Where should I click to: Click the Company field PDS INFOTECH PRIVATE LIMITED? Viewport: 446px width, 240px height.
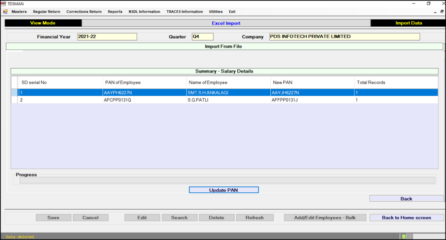pos(344,37)
